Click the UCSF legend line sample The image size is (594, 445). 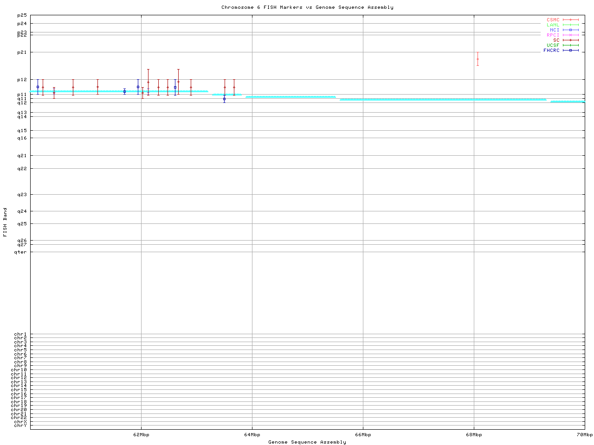[x=570, y=45]
